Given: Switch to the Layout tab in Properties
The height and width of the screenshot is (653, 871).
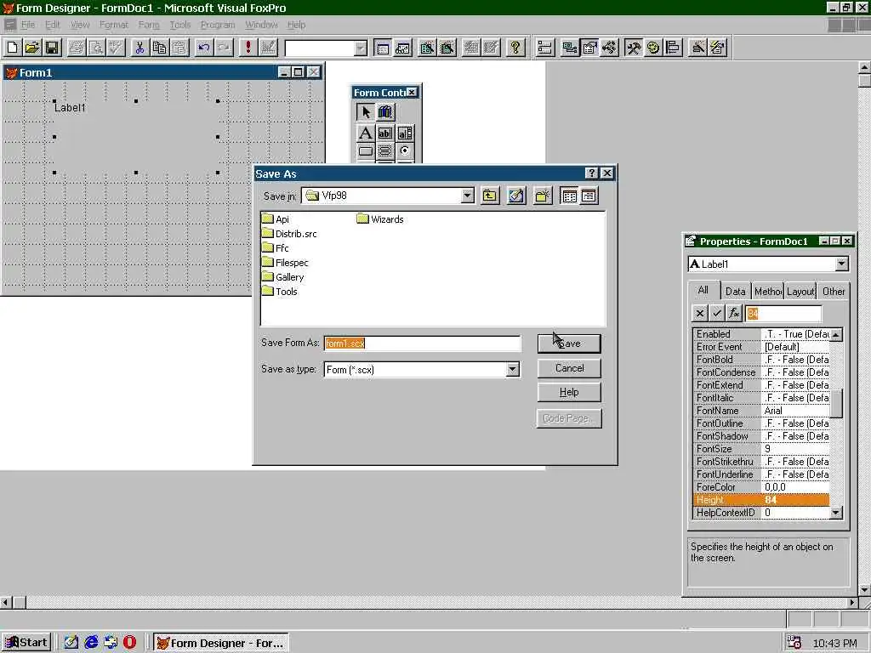Looking at the screenshot, I should (800, 292).
